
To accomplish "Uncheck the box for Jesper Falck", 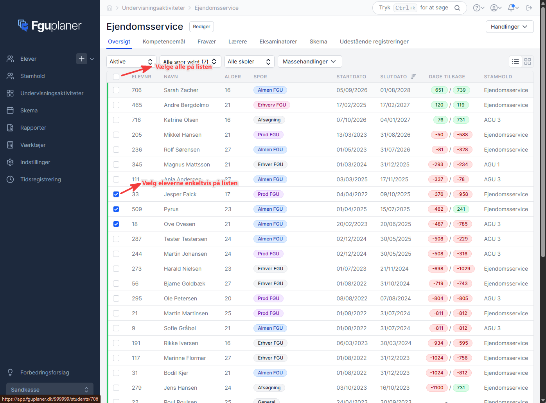I will (x=116, y=194).
